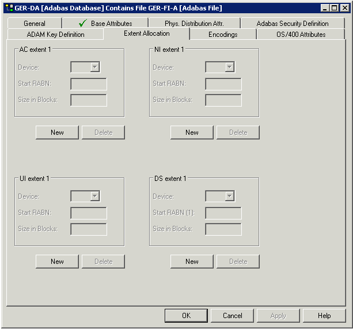The height and width of the screenshot is (329, 353).
Task: Switch to the Phys. Distribution Attr. tab
Action: coord(194,24)
